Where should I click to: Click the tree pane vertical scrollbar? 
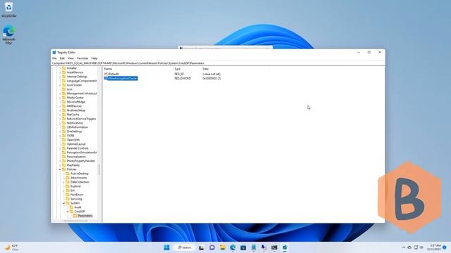99,170
